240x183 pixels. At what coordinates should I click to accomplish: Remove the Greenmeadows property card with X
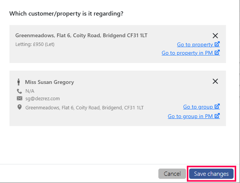215,36
